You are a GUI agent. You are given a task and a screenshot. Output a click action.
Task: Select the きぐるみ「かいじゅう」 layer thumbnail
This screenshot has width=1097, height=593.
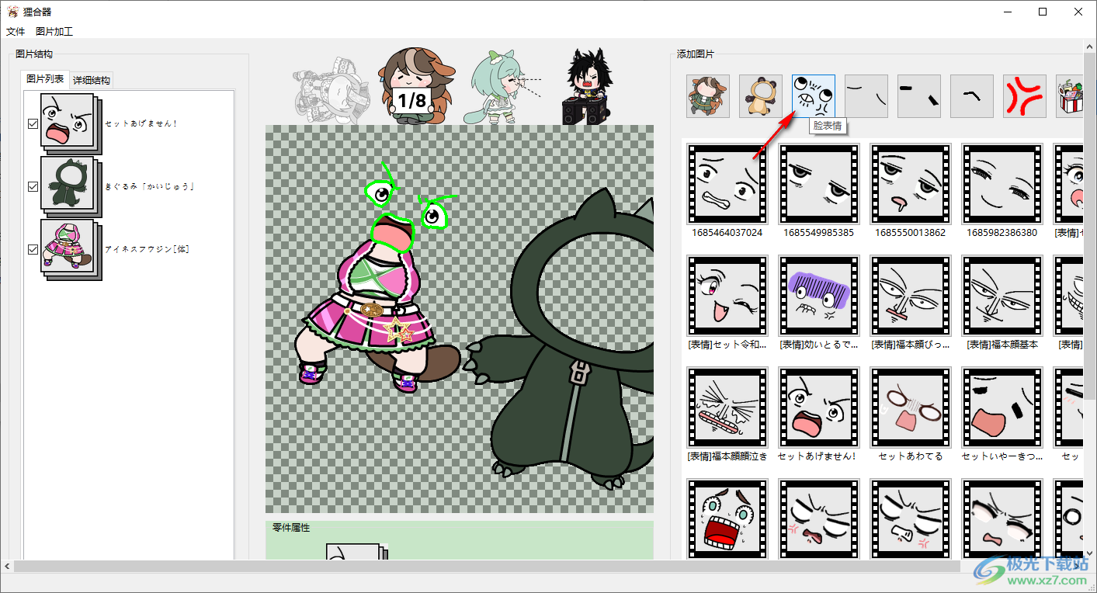point(71,187)
